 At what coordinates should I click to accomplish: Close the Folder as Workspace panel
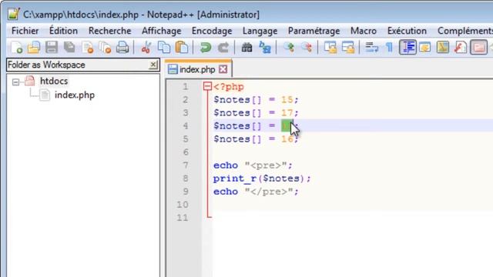153,65
